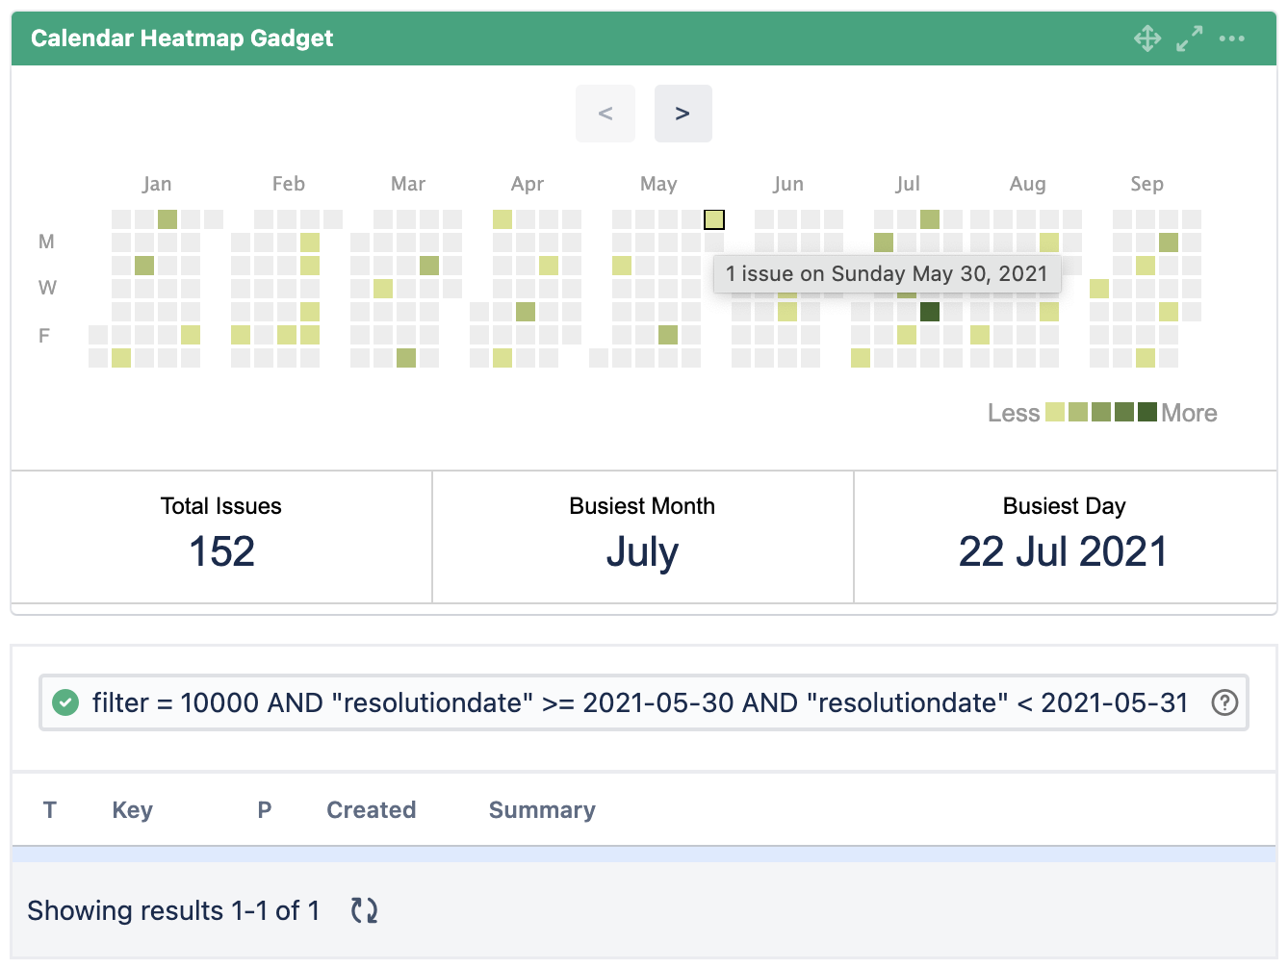The height and width of the screenshot is (969, 1288).
Task: Sort by the P priority column
Action: 265,810
